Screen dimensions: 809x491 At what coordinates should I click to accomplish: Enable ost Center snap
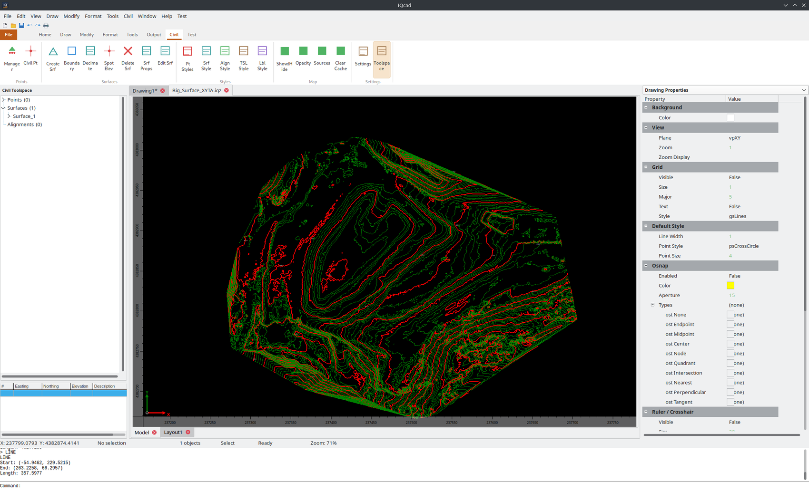[730, 344]
